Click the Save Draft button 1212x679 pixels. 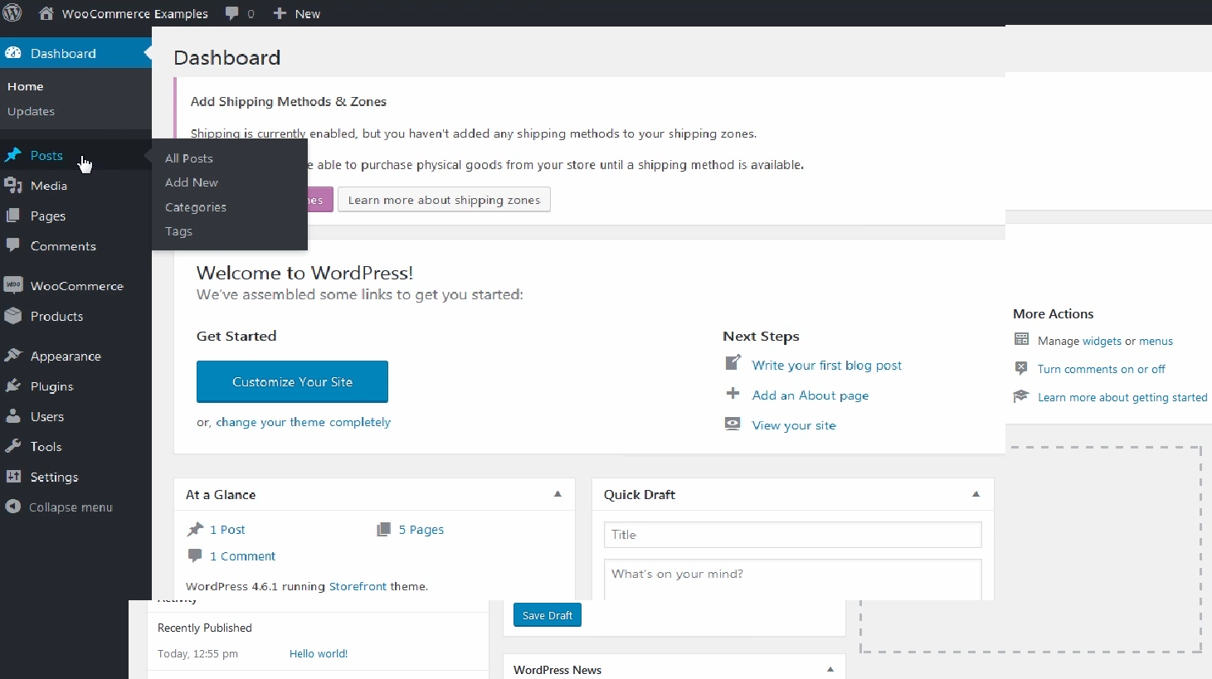coord(548,615)
